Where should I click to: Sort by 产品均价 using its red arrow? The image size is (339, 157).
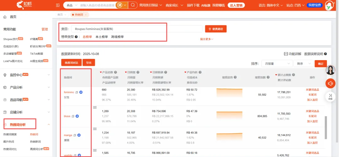pyautogui.click(x=185, y=72)
